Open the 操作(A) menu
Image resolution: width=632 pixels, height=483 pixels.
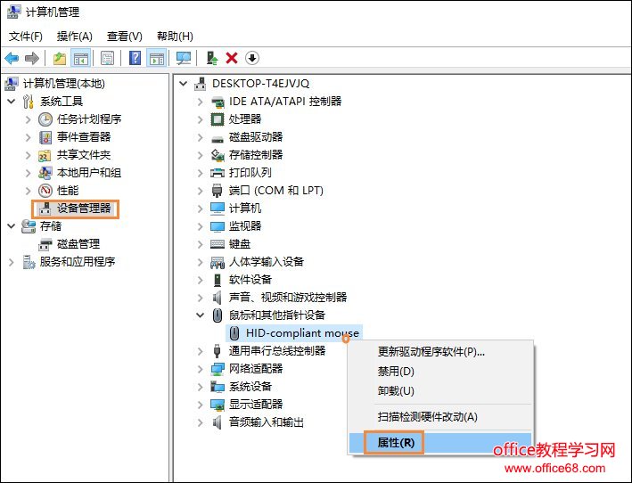click(x=75, y=37)
